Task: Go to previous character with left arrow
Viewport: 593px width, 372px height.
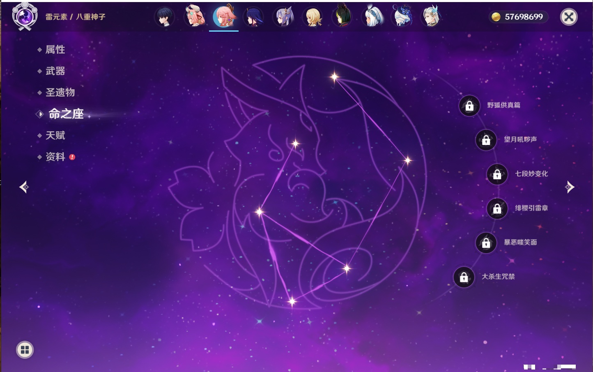Action: [x=24, y=187]
